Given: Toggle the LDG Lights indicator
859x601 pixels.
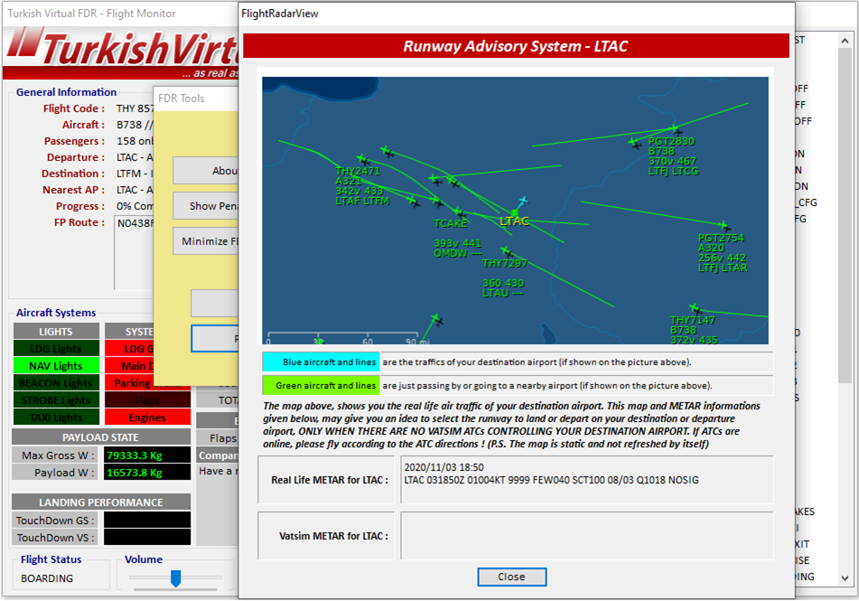Looking at the screenshot, I should pyautogui.click(x=56, y=349).
